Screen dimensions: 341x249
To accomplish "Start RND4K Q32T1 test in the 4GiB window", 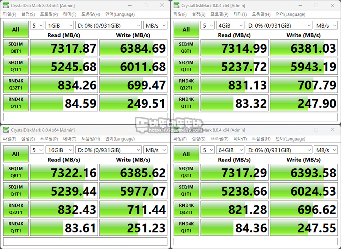I will [x=186, y=85].
